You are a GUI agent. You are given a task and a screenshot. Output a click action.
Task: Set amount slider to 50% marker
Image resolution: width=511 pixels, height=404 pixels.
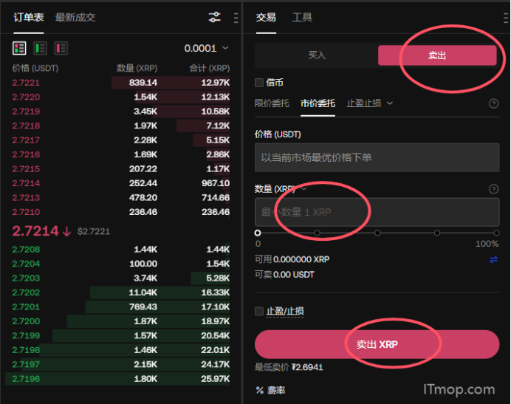(377, 233)
